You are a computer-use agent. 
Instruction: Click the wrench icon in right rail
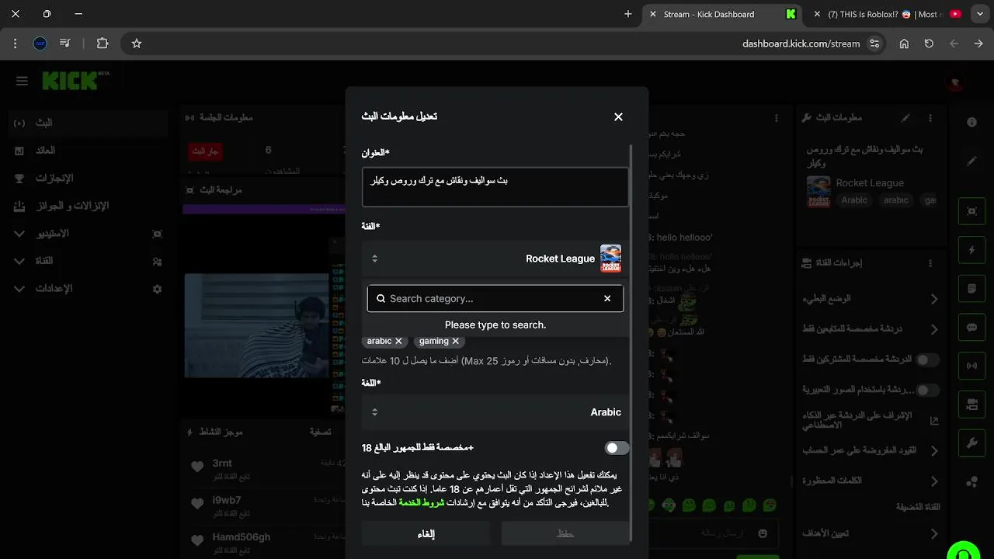pyautogui.click(x=972, y=443)
